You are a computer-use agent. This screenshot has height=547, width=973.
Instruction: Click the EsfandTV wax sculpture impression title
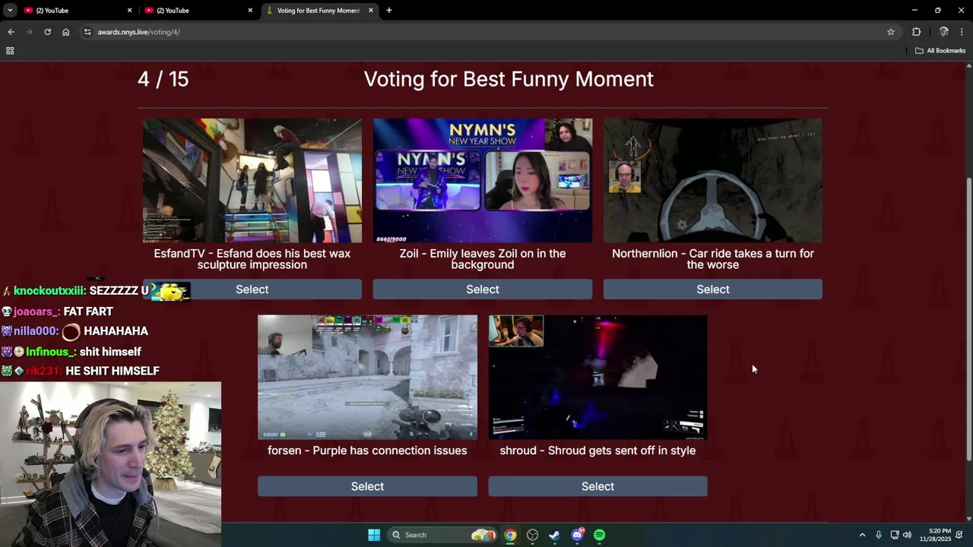tap(252, 259)
